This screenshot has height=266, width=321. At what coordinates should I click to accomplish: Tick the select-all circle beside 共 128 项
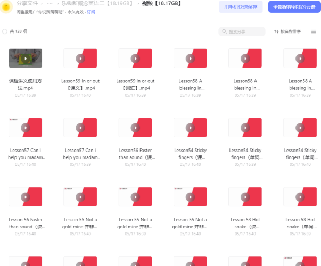[x=4, y=31]
